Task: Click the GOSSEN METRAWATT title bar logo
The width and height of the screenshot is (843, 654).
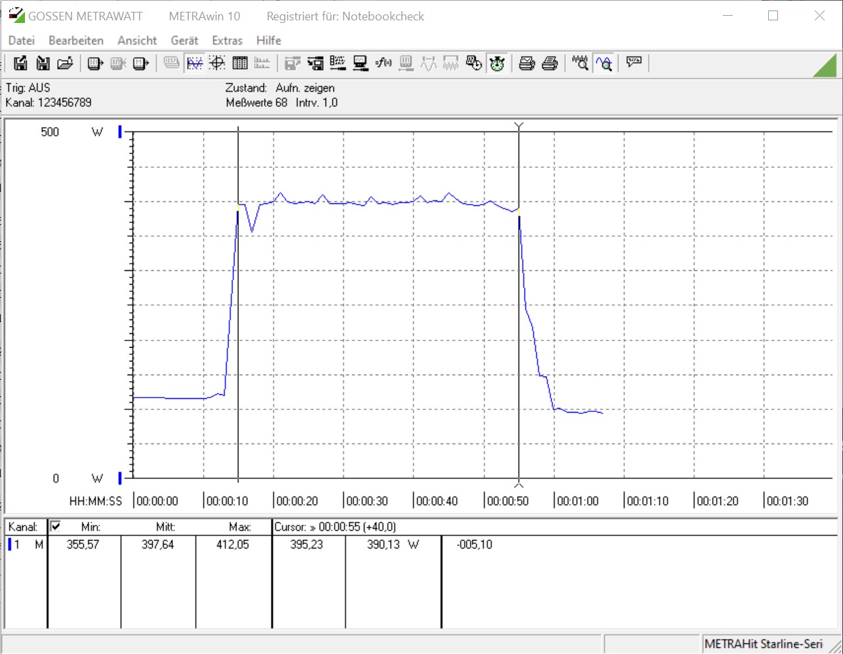Action: tap(16, 15)
